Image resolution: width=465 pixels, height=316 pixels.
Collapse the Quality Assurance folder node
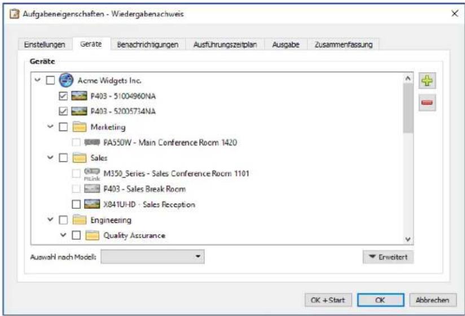pos(63,235)
